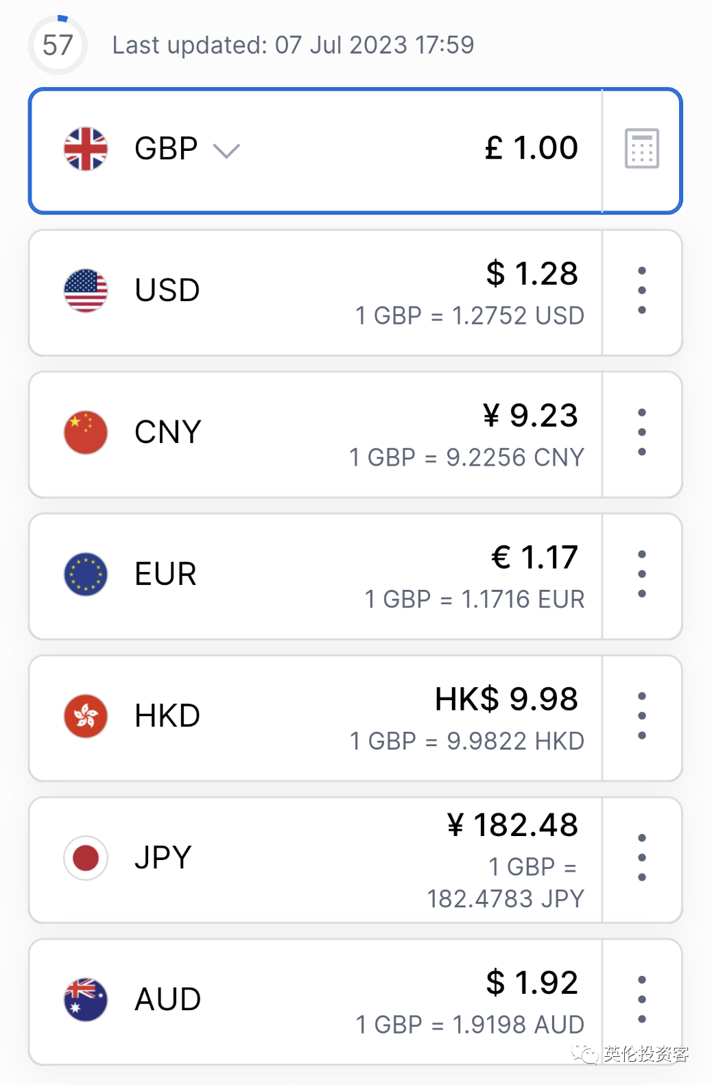Open the calculator icon in GBP row
Image resolution: width=712 pixels, height=1085 pixels.
[642, 148]
